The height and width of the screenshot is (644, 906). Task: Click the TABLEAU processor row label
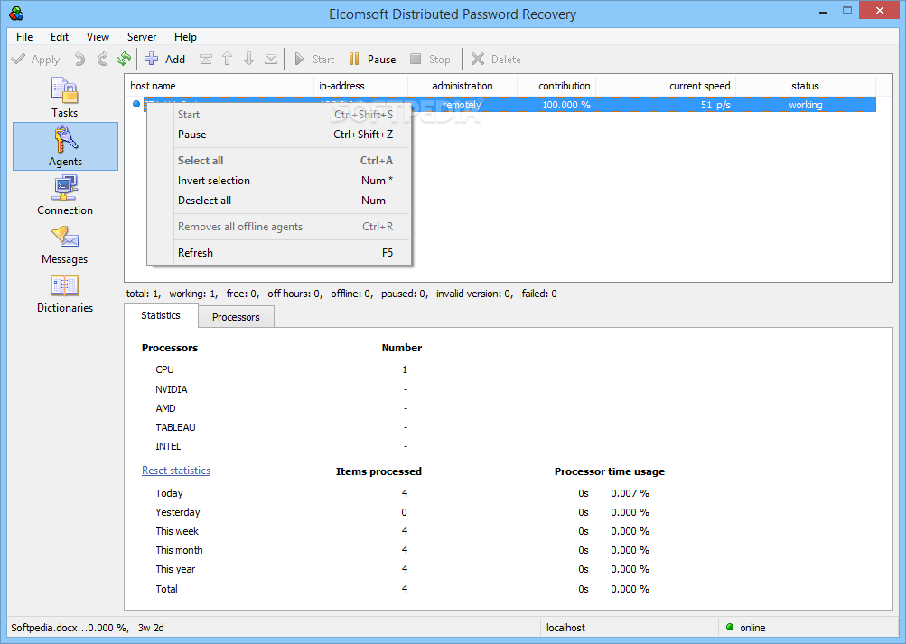(x=175, y=427)
